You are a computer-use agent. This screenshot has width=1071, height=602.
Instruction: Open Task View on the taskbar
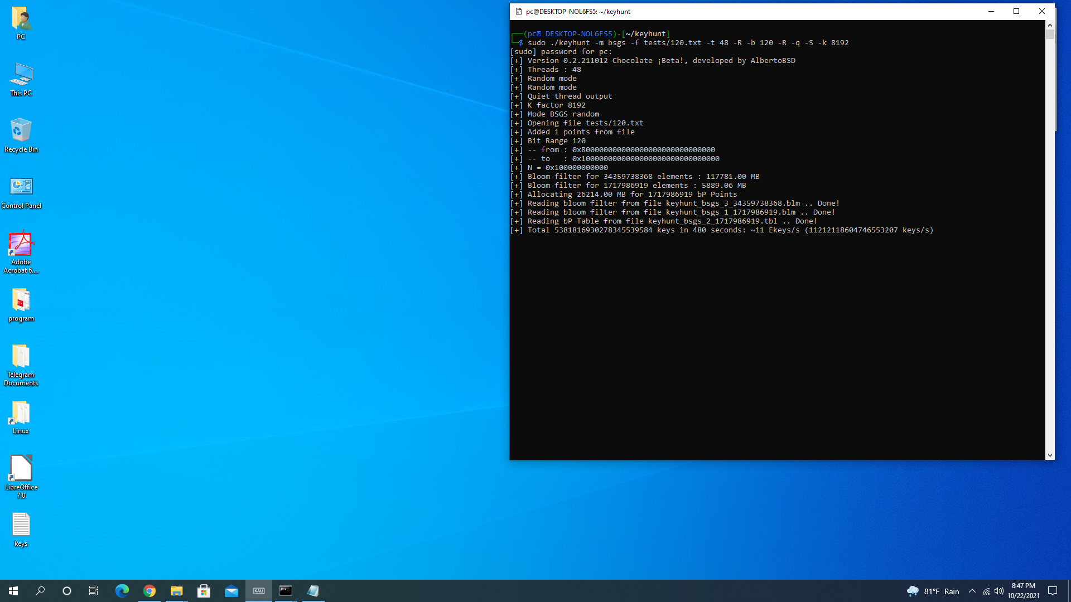(x=94, y=591)
